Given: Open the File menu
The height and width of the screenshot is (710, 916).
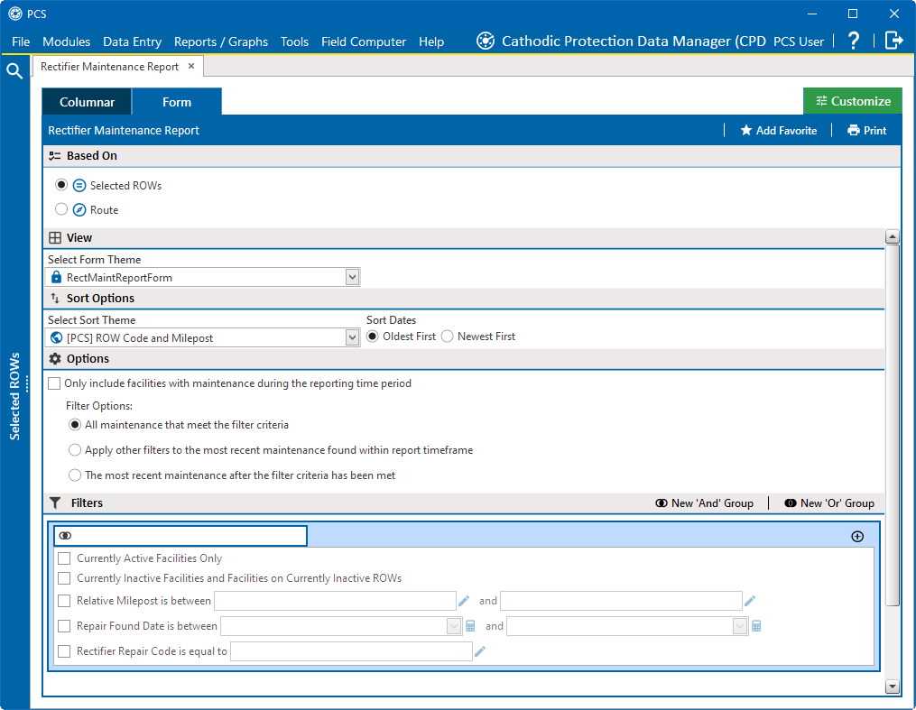Looking at the screenshot, I should [x=21, y=41].
